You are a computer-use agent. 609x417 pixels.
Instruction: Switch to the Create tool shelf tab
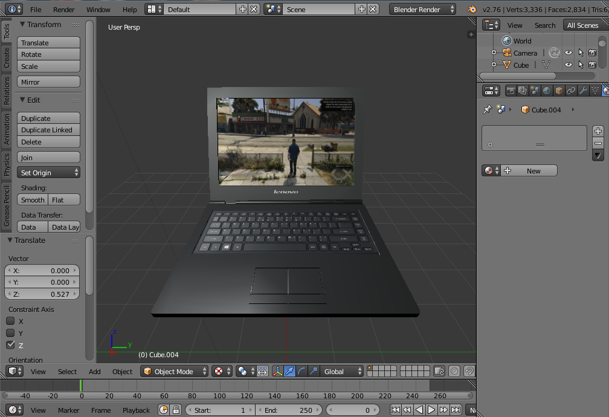click(x=6, y=57)
